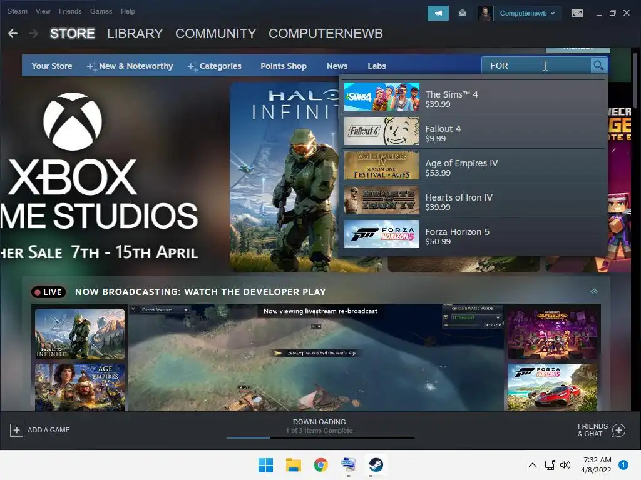Screen dimensions: 641x480
Task: Open the Steam menu
Action: coord(17,11)
